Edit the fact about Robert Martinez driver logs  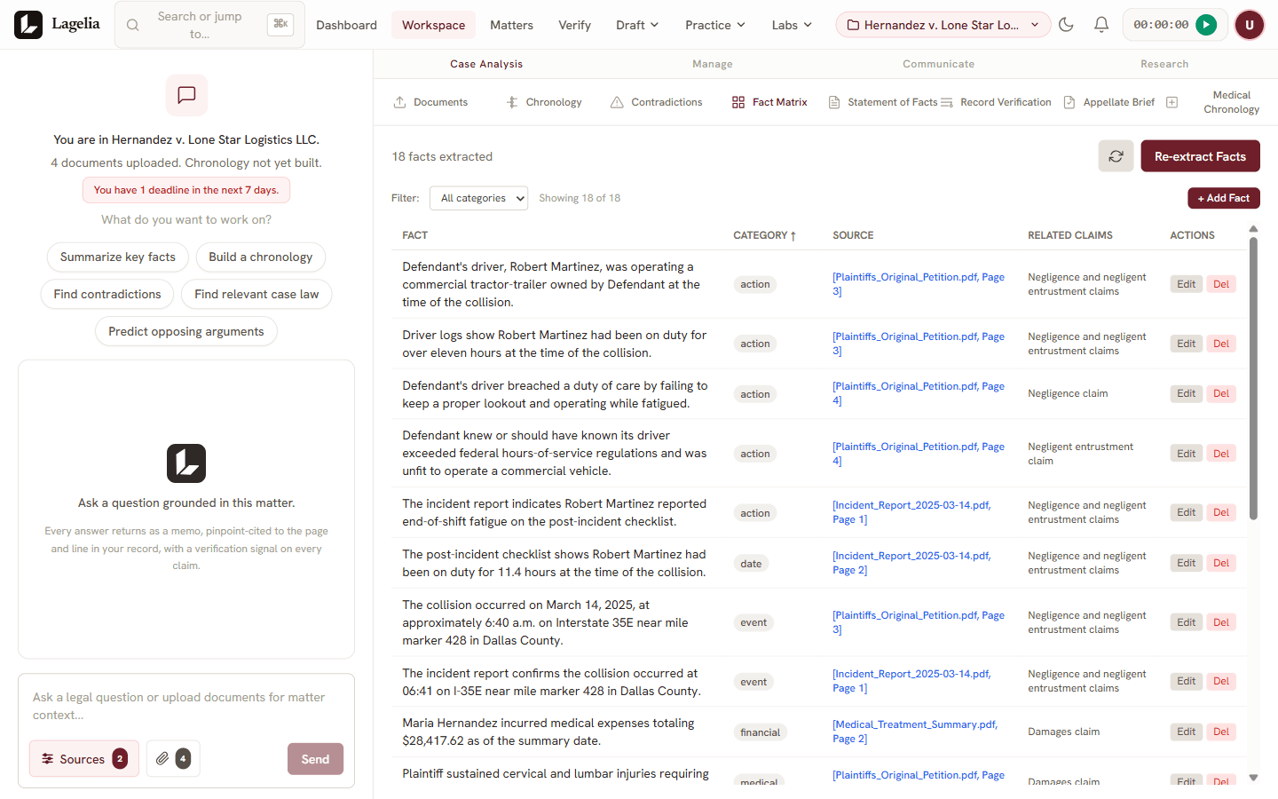pyautogui.click(x=1187, y=344)
